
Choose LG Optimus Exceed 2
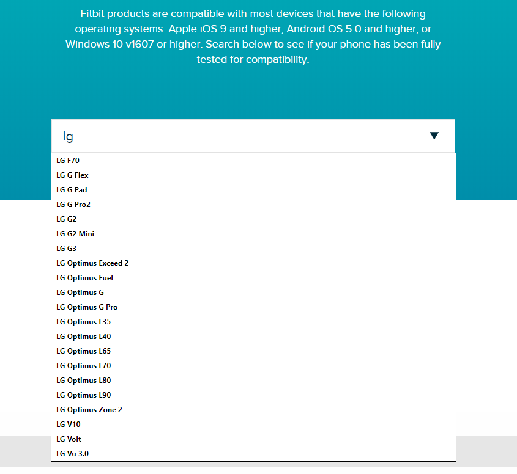(x=253, y=263)
